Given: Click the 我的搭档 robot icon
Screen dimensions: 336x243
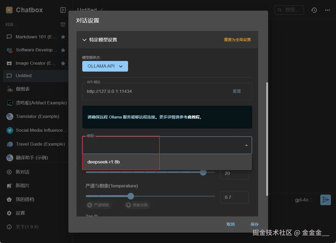Looking at the screenshot, I should 9,199.
